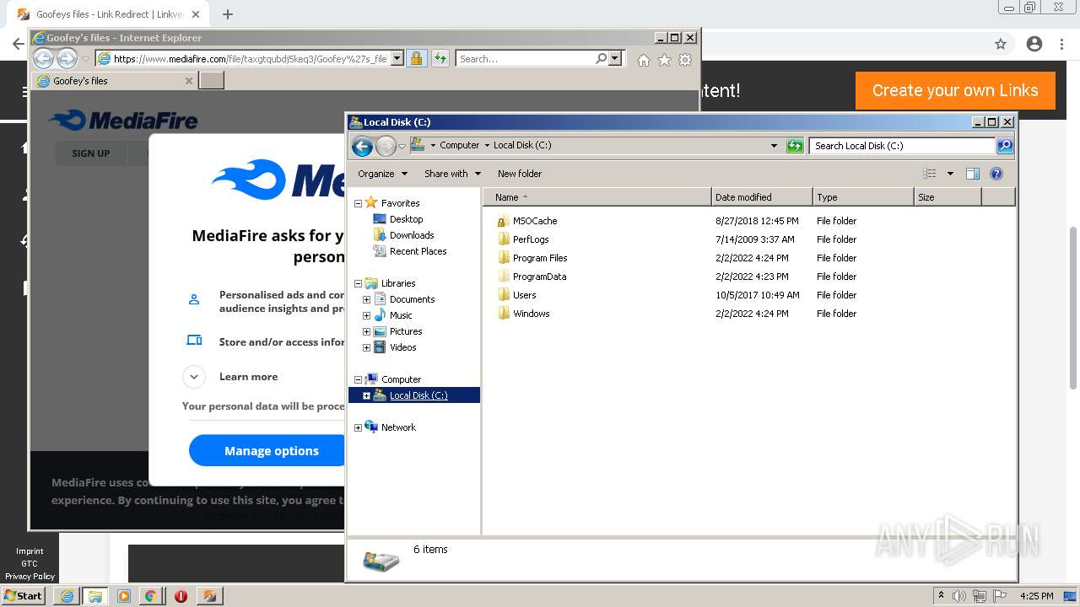Click the Internet Explorer home icon
This screenshot has width=1080, height=607.
644,60
